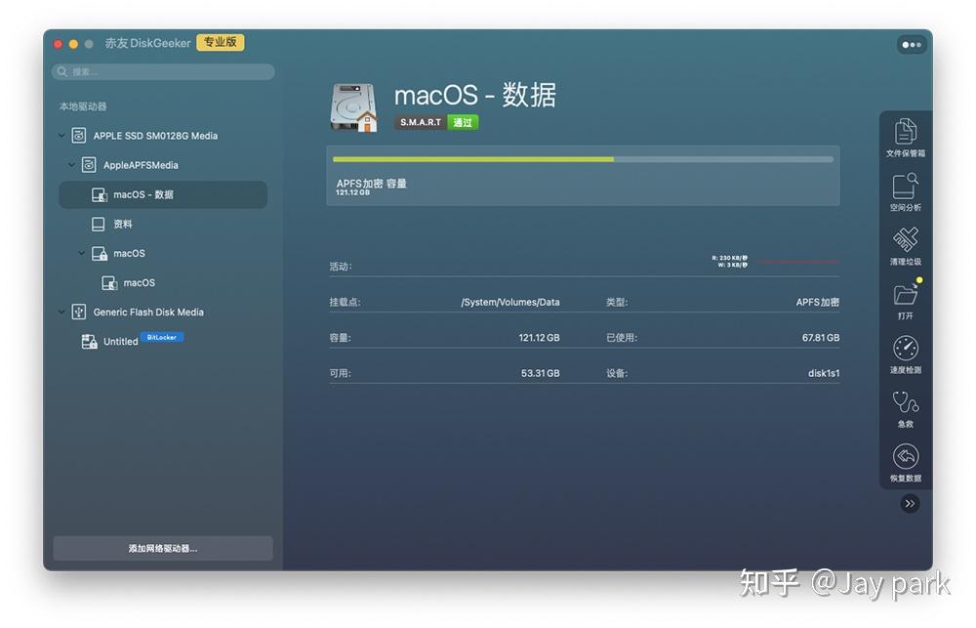Click inside the 搜索 search field
Viewport: 976px width, 628px height.
point(162,71)
